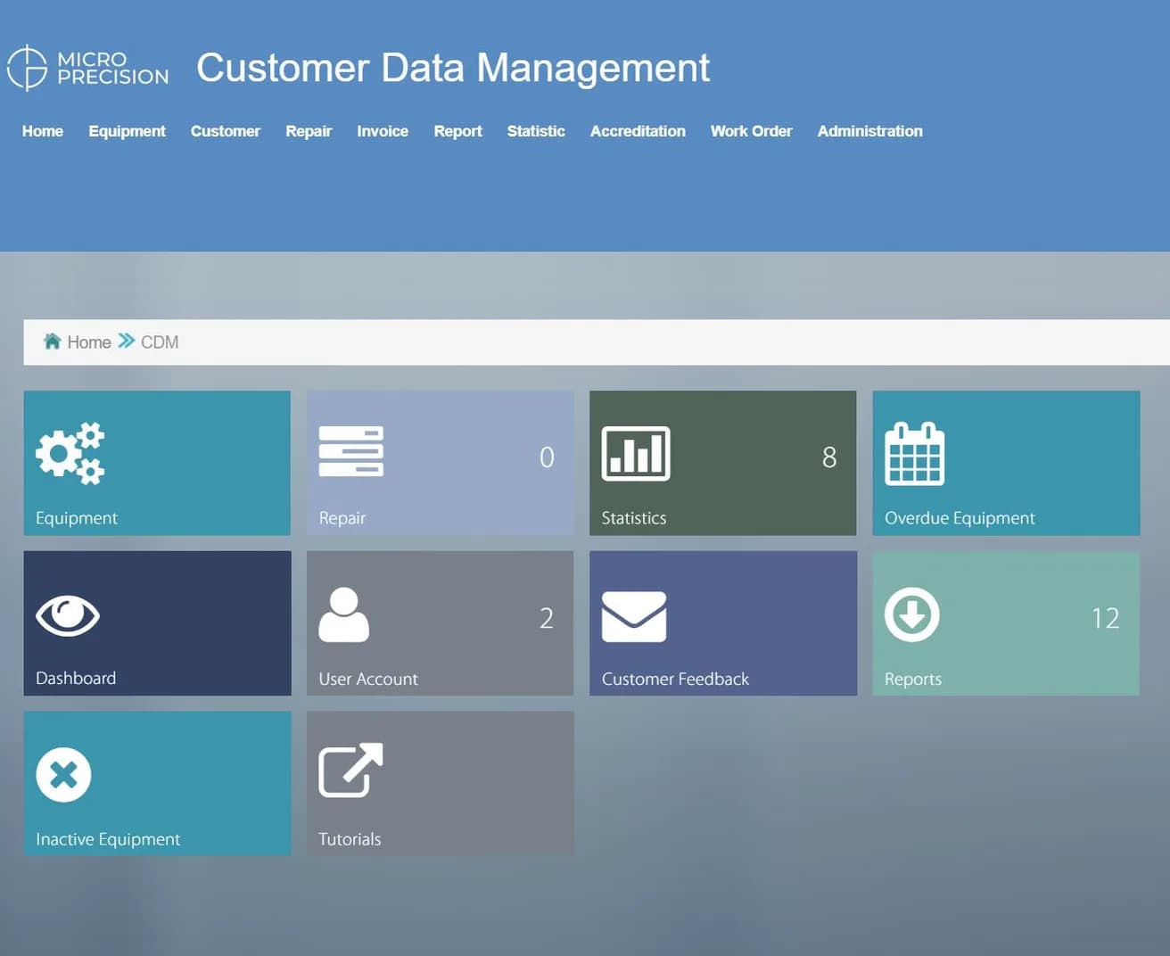Click the Tutorials tile label
The width and height of the screenshot is (1170, 956).
click(350, 839)
